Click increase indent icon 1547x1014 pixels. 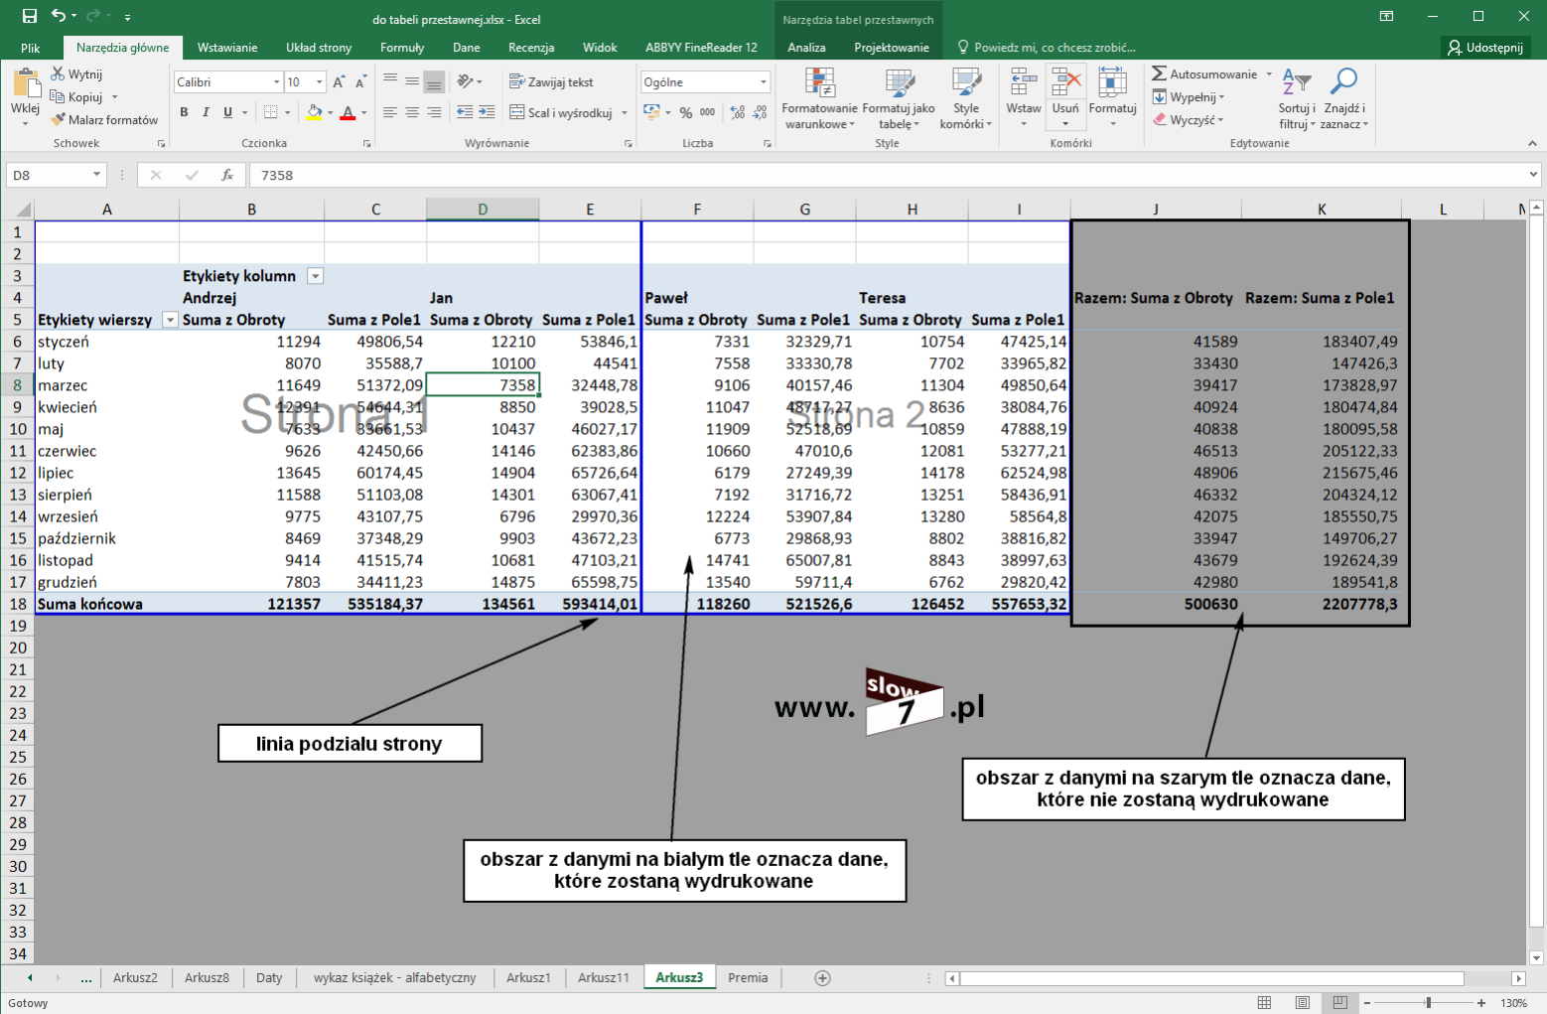point(487,112)
